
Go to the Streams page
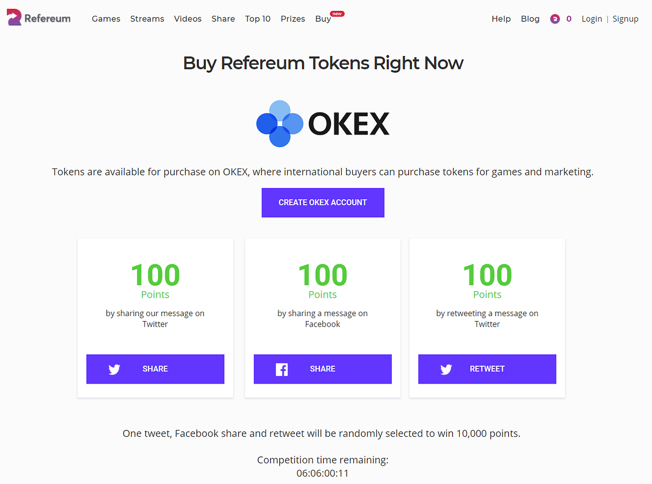(147, 19)
